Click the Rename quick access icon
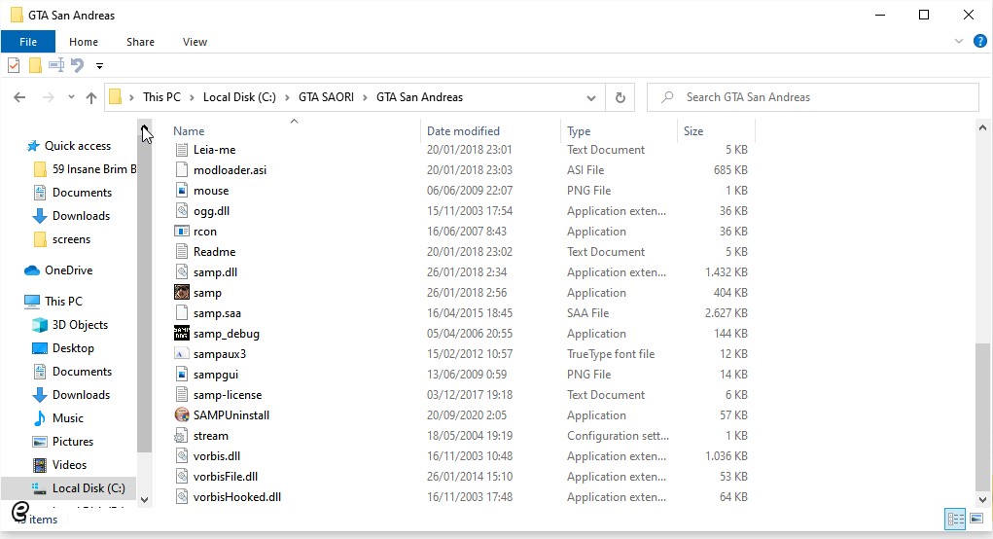 pyautogui.click(x=56, y=65)
